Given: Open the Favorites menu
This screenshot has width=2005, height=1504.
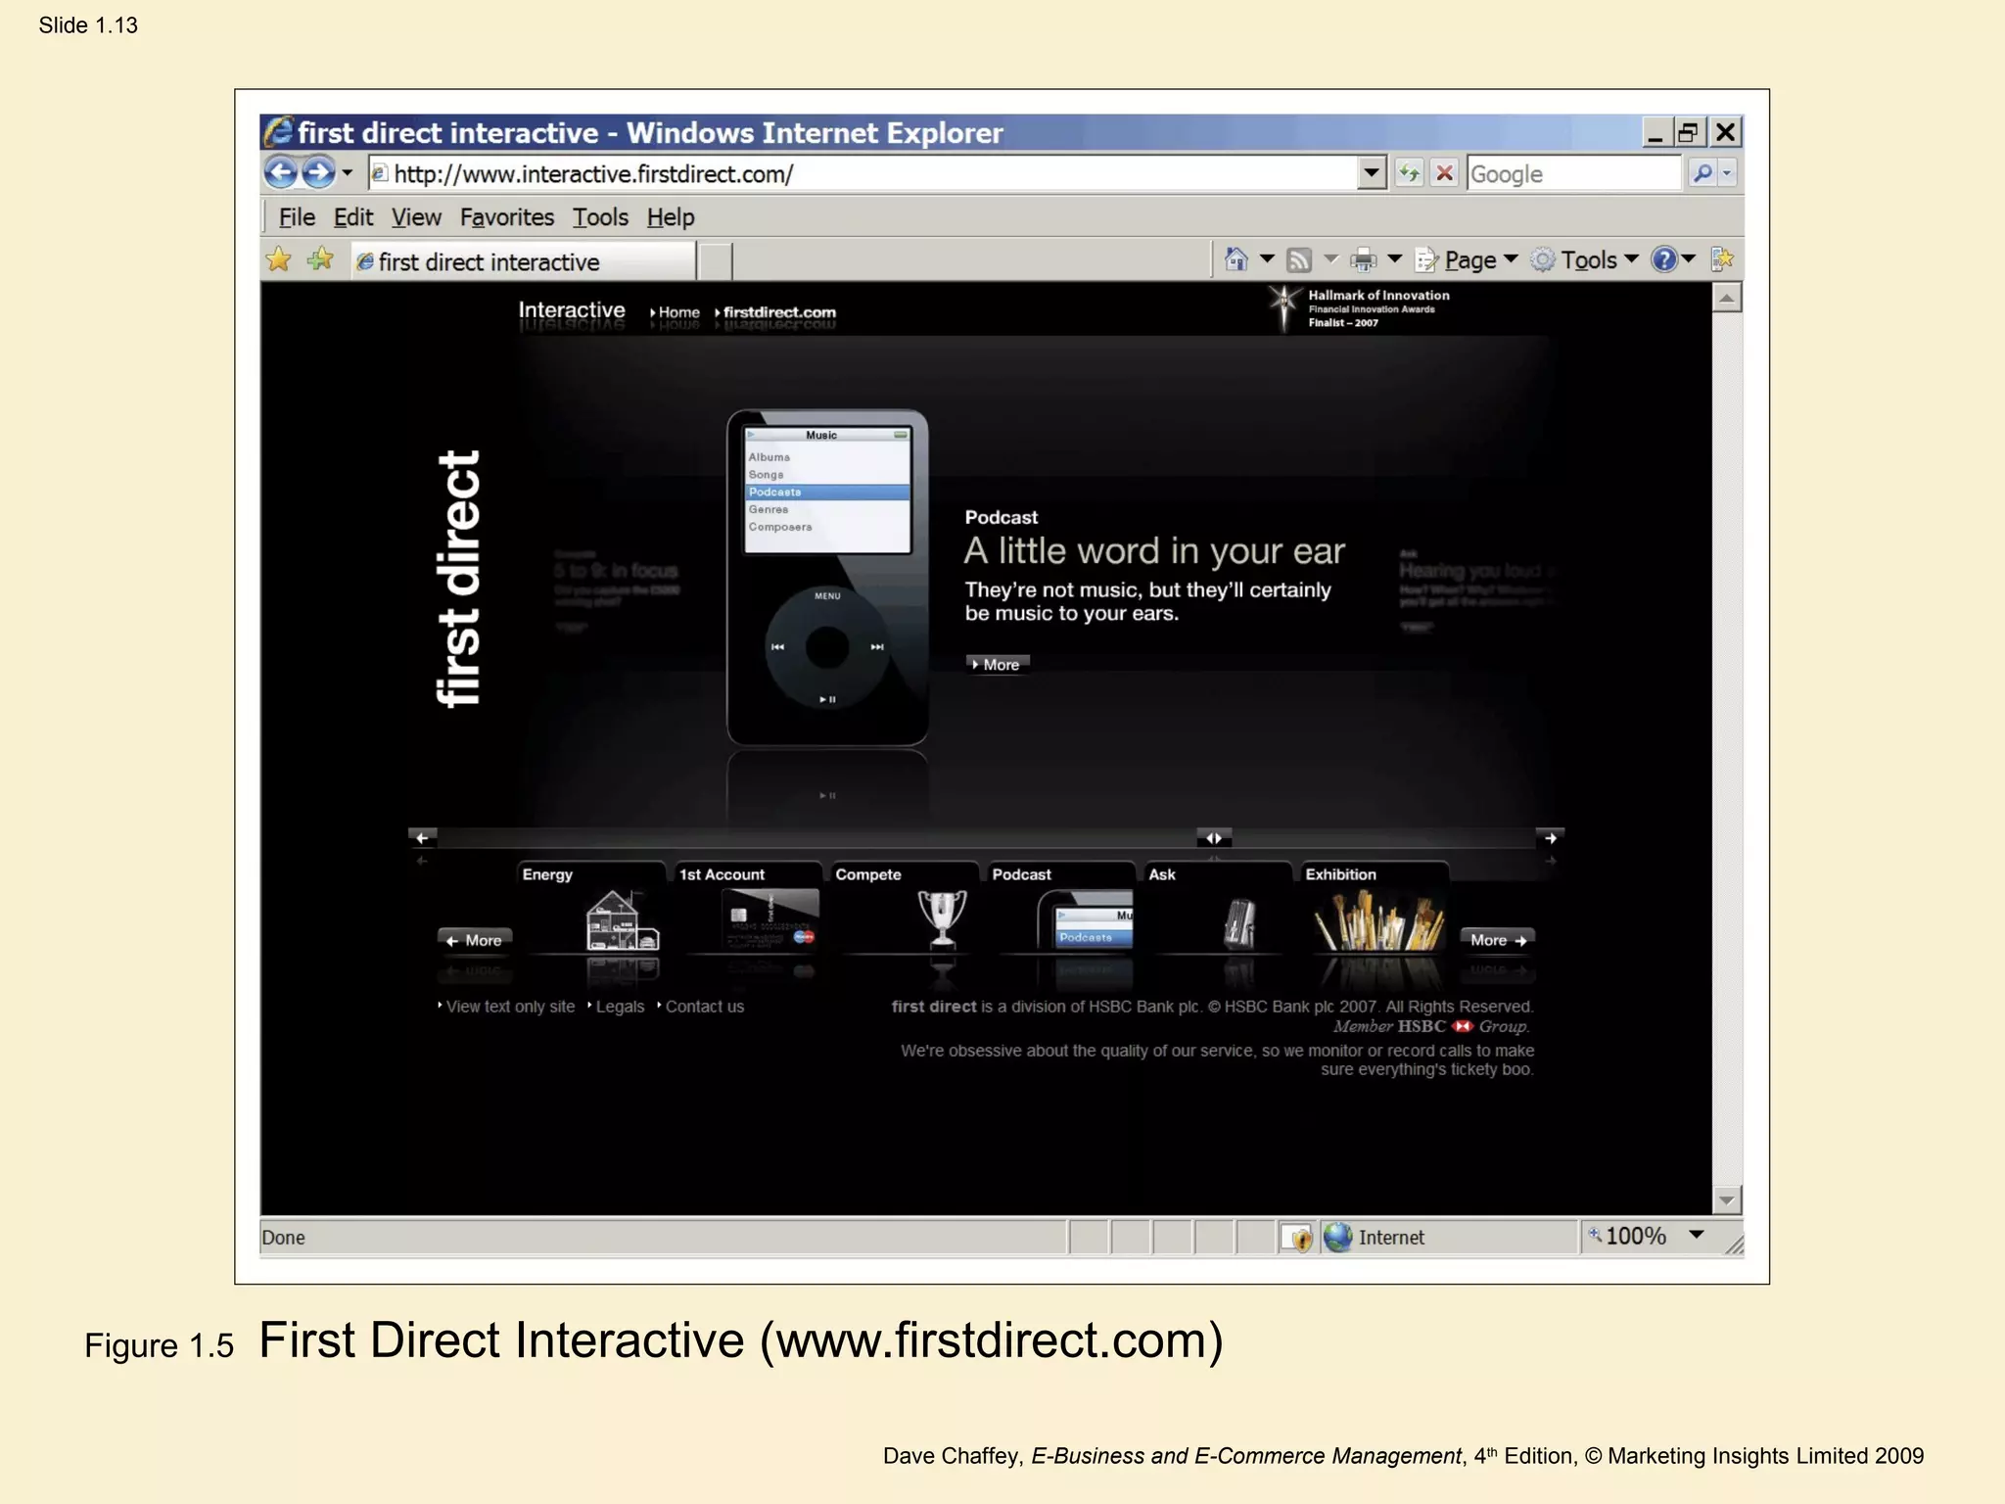Looking at the screenshot, I should (x=506, y=217).
